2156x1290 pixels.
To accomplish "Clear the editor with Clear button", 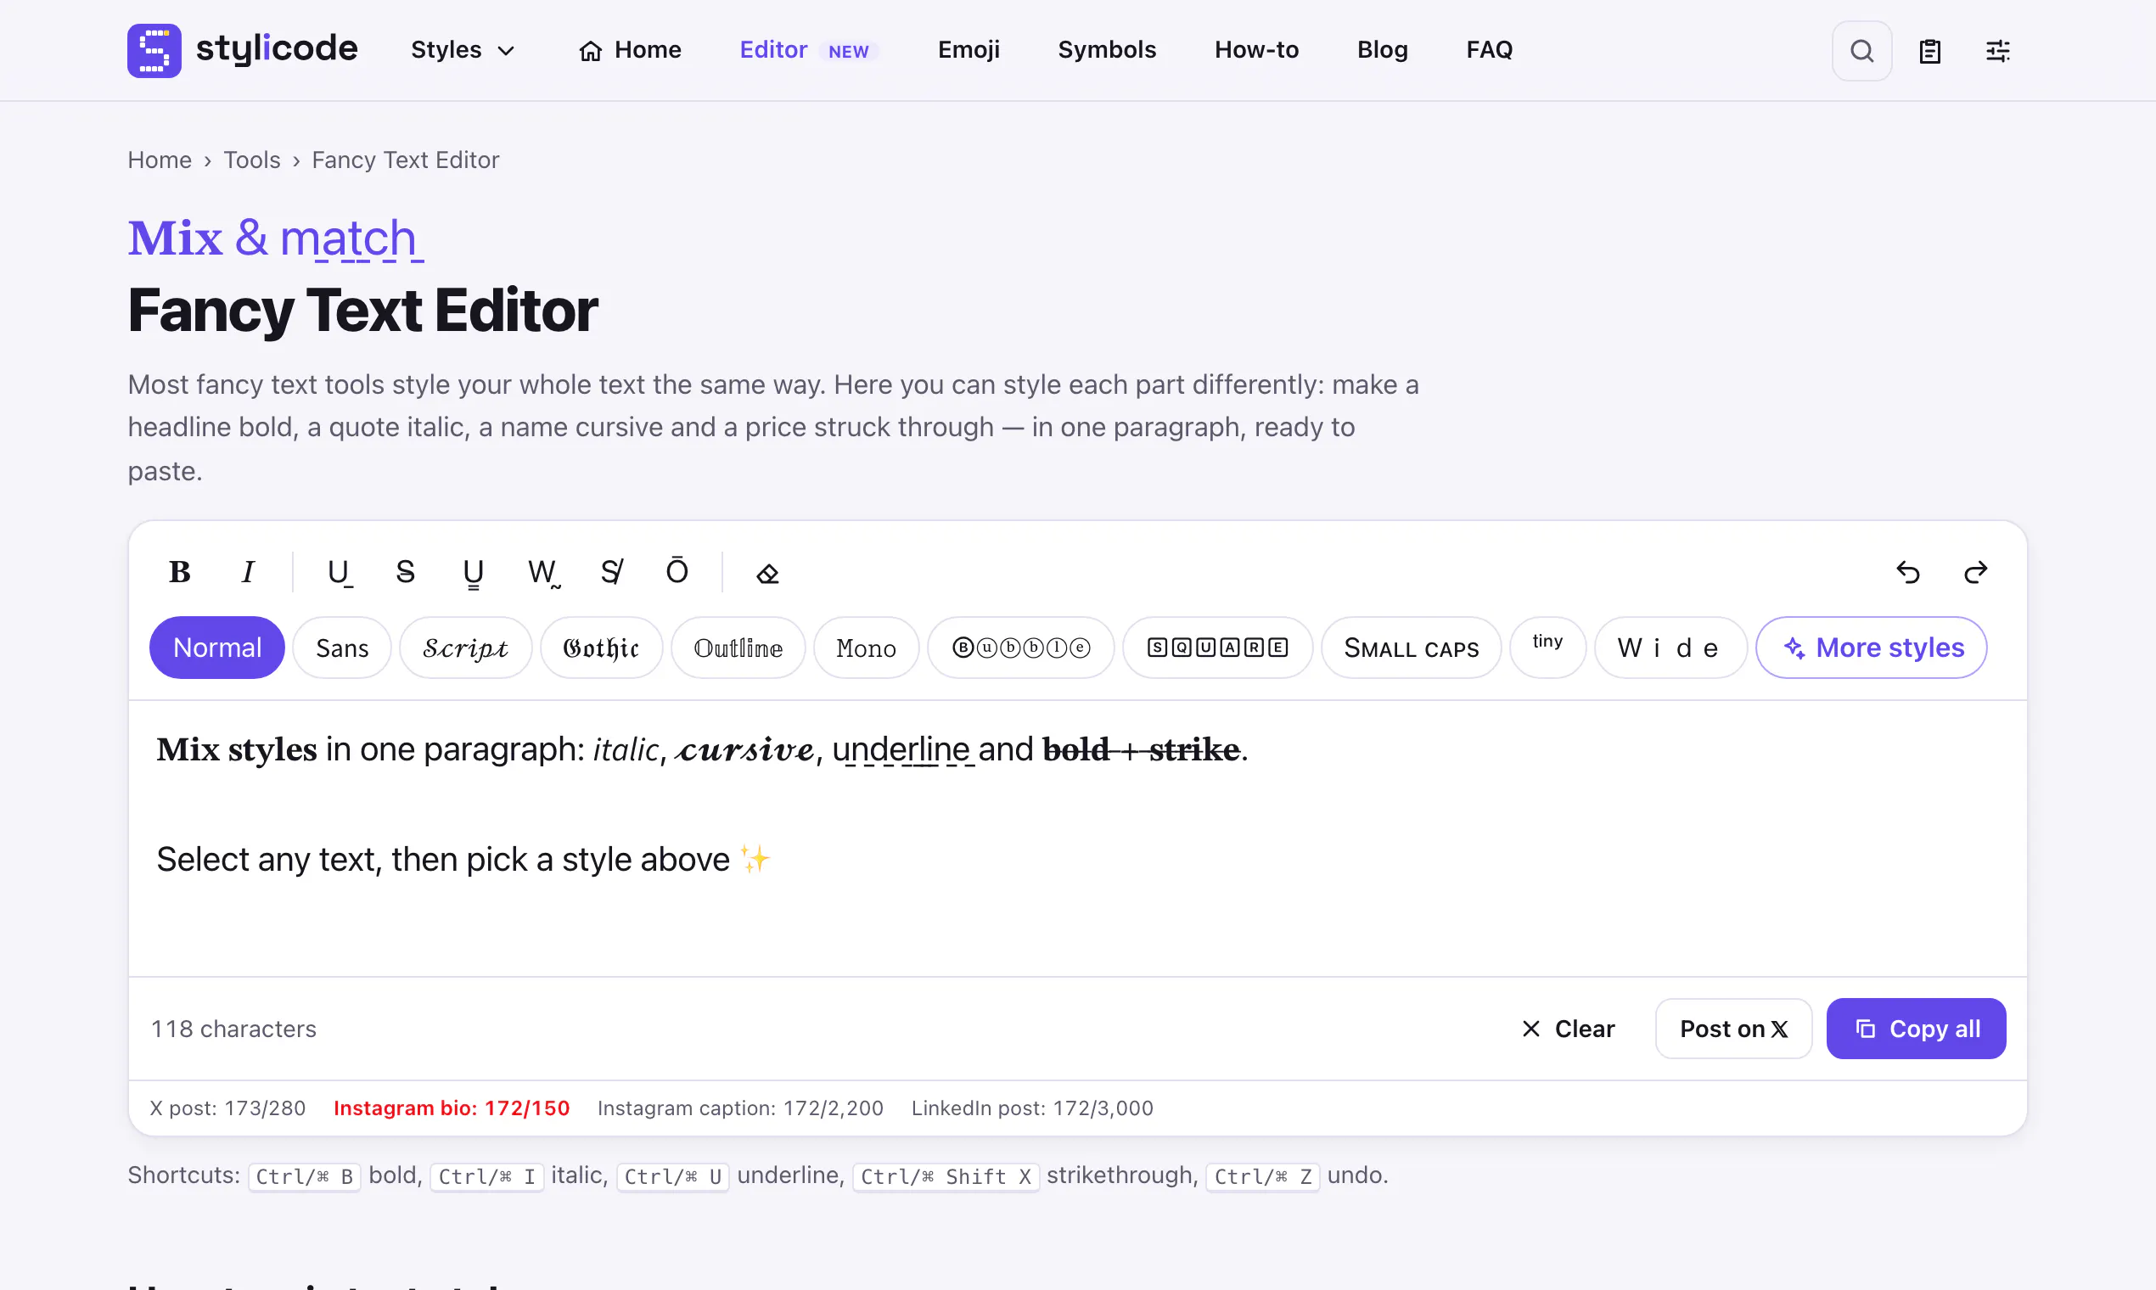I will [1569, 1029].
